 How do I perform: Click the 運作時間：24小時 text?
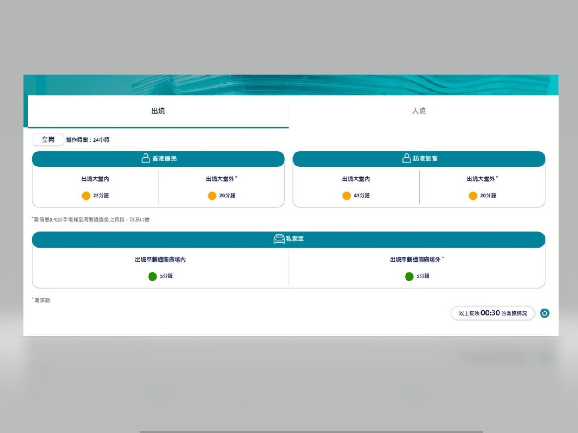click(x=88, y=140)
